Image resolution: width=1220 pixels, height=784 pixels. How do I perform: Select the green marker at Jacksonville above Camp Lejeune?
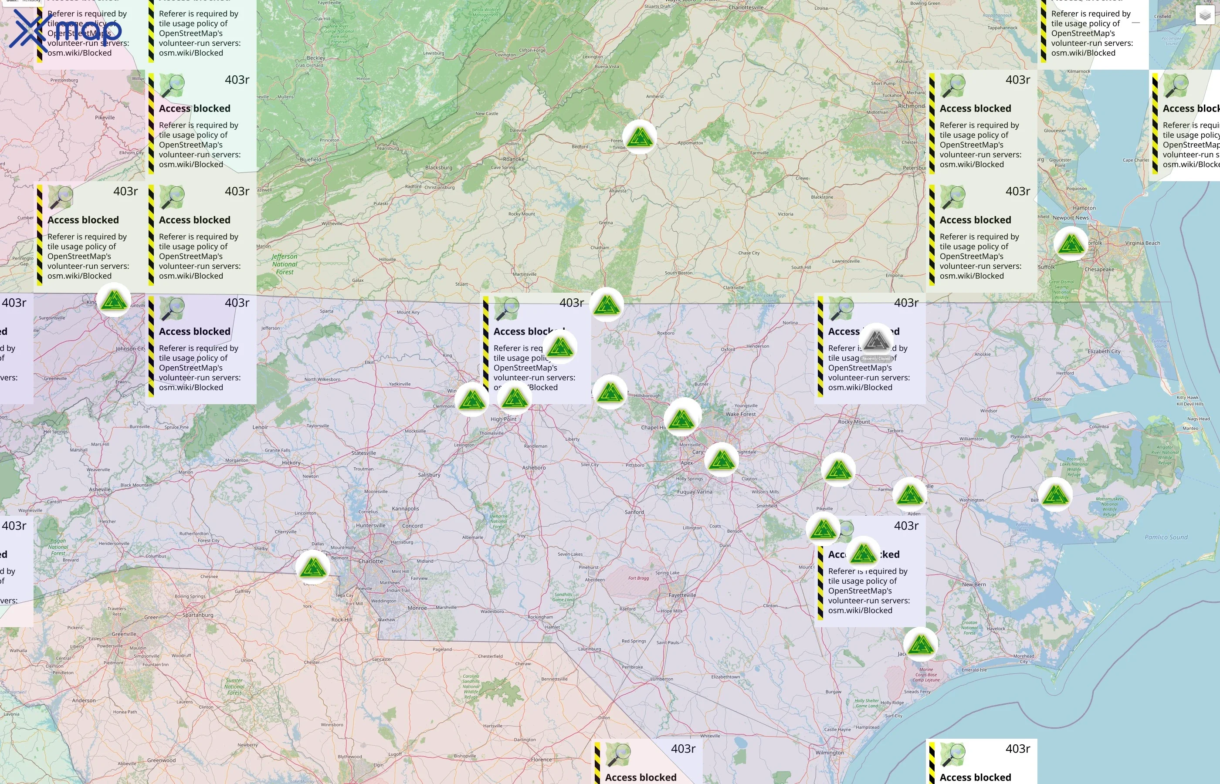[x=921, y=645]
